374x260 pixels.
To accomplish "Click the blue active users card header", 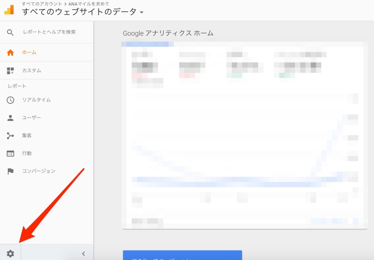I will pos(183,255).
